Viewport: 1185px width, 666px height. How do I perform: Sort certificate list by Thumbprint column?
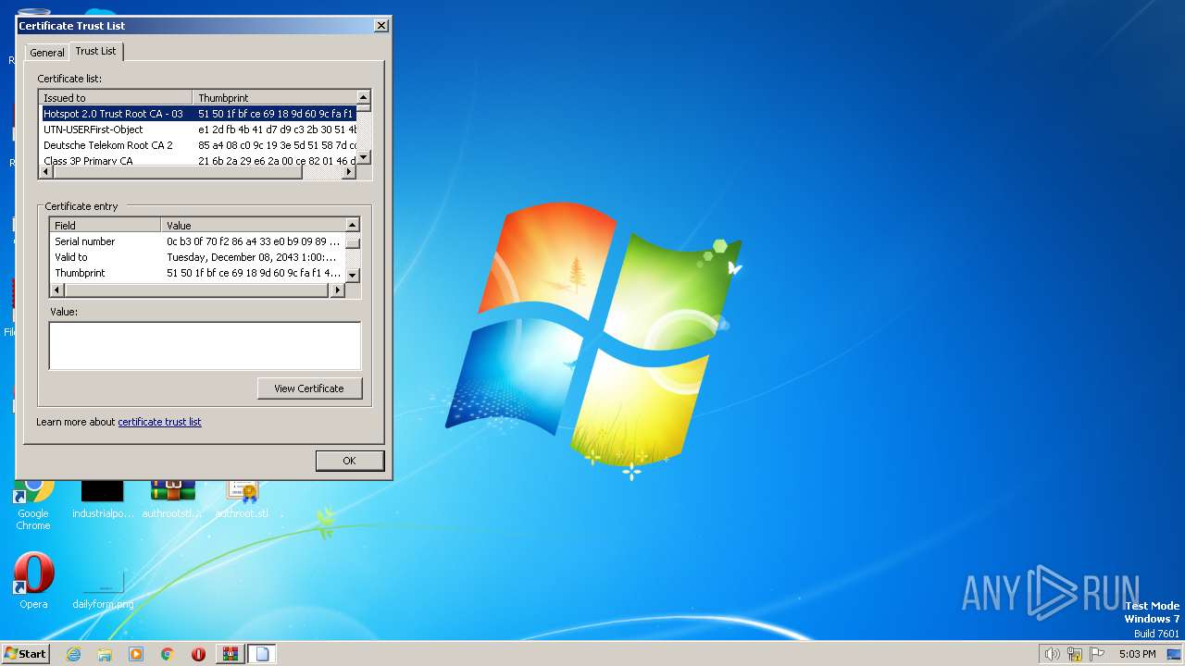(274, 97)
